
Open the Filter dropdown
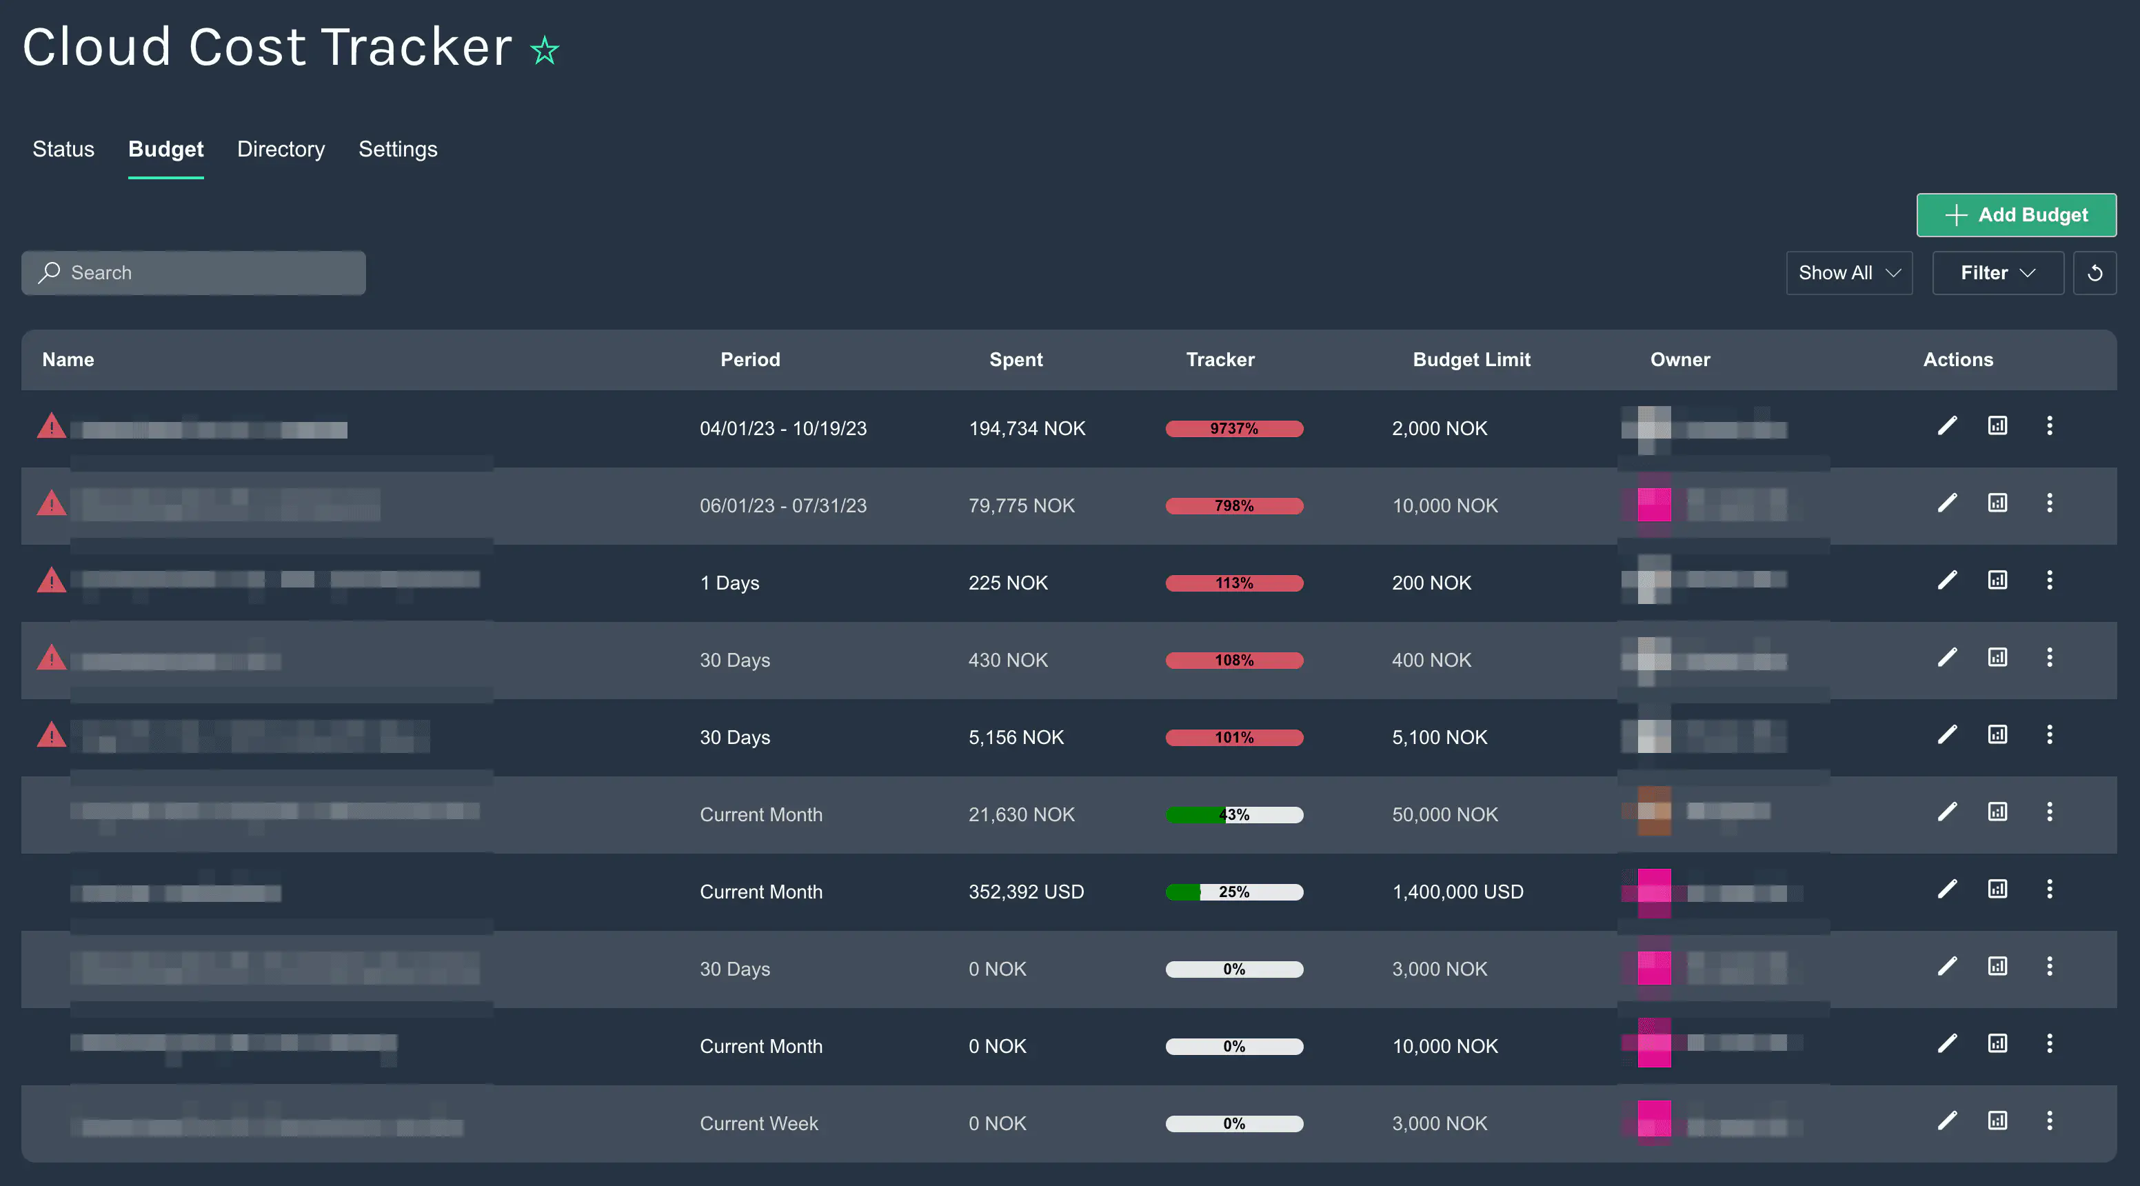(1997, 272)
